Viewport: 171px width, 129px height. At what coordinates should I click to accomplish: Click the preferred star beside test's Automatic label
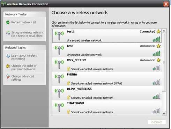pos(158,46)
